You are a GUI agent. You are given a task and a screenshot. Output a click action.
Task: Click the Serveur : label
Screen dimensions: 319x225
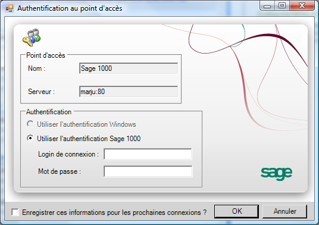pyautogui.click(x=41, y=92)
